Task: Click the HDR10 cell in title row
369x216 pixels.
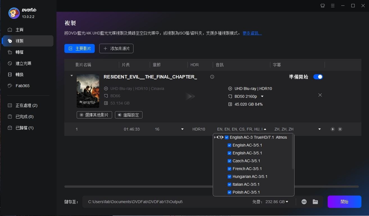Action: point(199,129)
